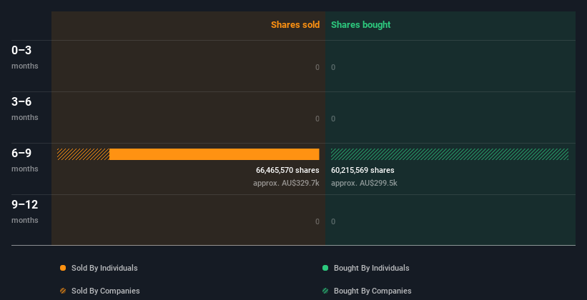Click the 60,215,569 shares value
Screen dimensions: 587x300
point(362,170)
